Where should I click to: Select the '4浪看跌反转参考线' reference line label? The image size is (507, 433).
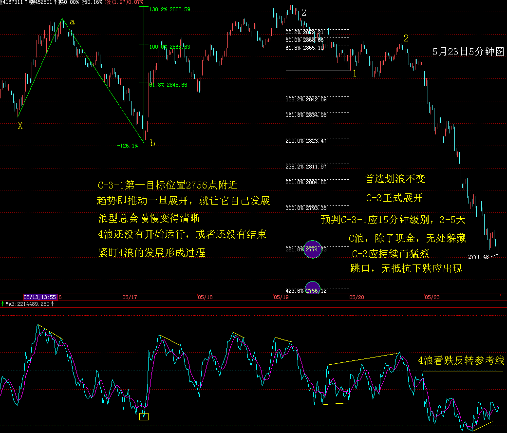tap(461, 361)
